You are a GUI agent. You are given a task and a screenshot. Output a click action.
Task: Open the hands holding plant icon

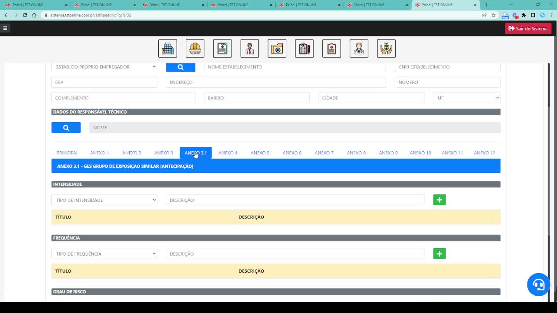tap(386, 49)
